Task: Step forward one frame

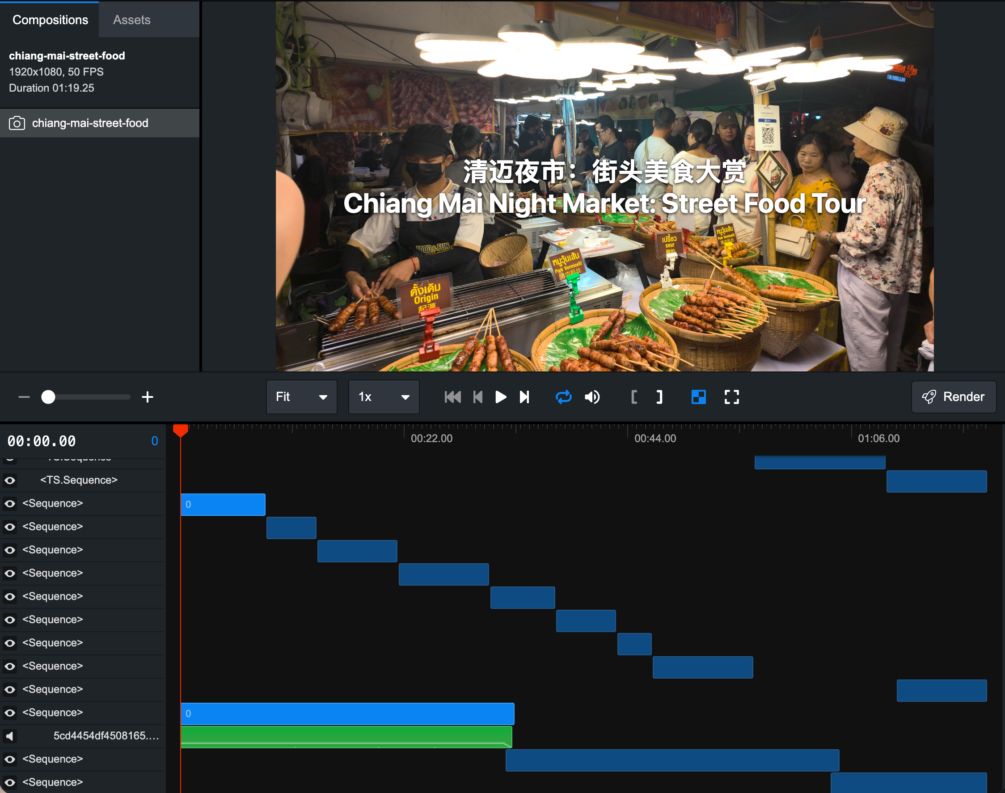Action: [524, 397]
